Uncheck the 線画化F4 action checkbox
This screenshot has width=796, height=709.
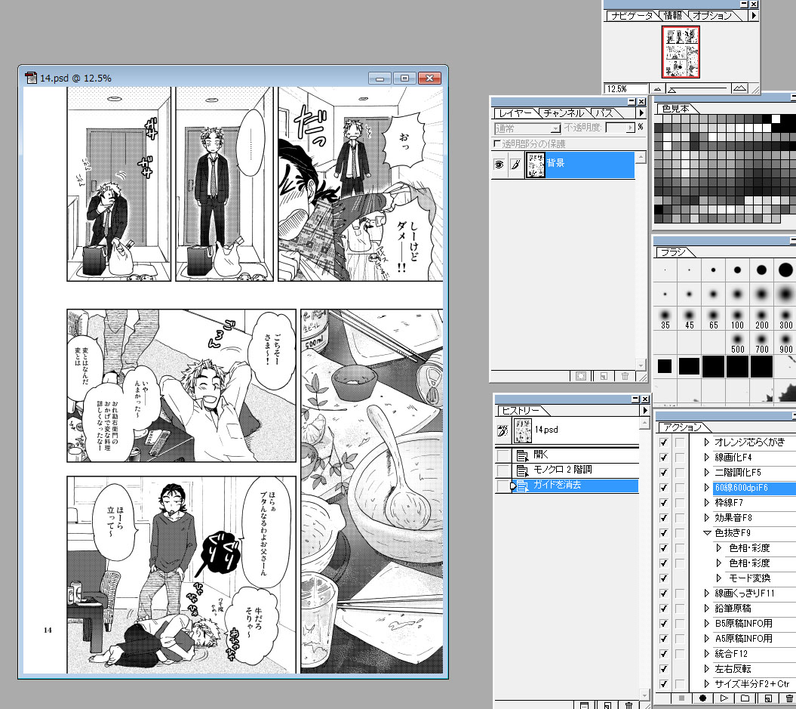[x=663, y=458]
